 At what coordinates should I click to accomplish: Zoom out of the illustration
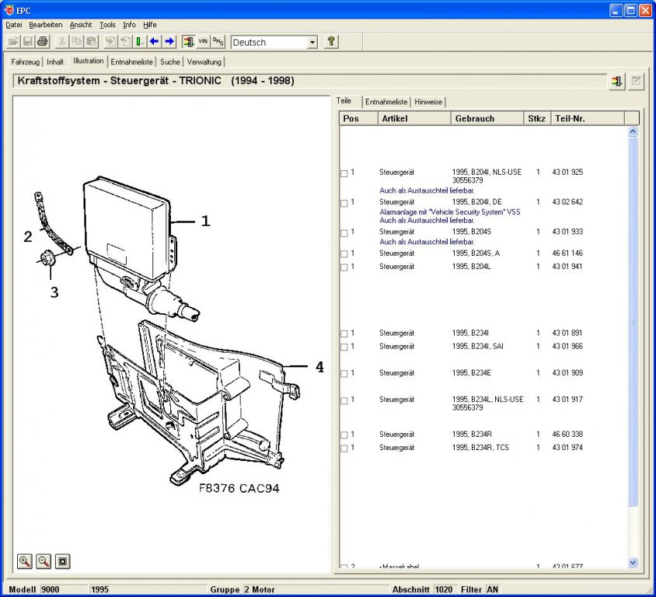[44, 561]
